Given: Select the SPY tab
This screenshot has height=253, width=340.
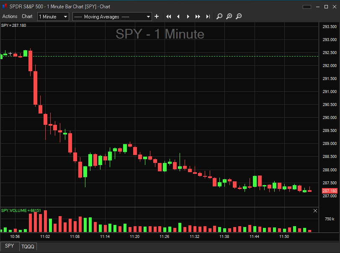Looking at the screenshot, I should (10, 246).
